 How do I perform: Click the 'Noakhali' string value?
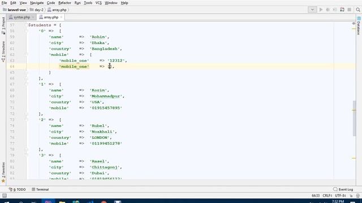click(x=102, y=131)
